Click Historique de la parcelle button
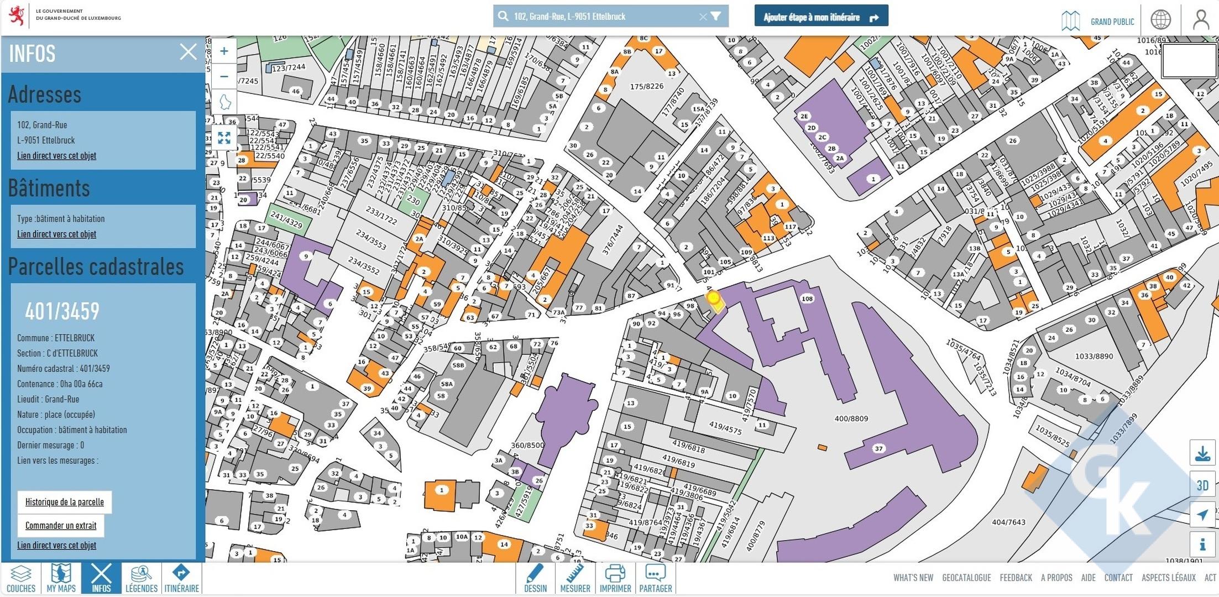1219x597 pixels. (65, 502)
